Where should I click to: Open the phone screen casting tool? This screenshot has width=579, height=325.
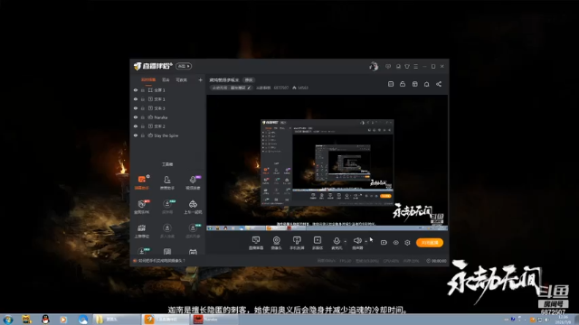(x=297, y=243)
